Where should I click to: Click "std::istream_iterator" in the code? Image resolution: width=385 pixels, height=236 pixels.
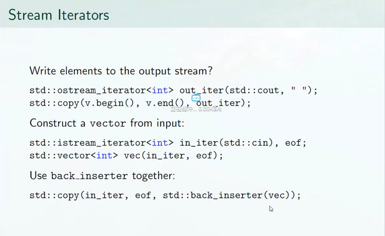88,143
